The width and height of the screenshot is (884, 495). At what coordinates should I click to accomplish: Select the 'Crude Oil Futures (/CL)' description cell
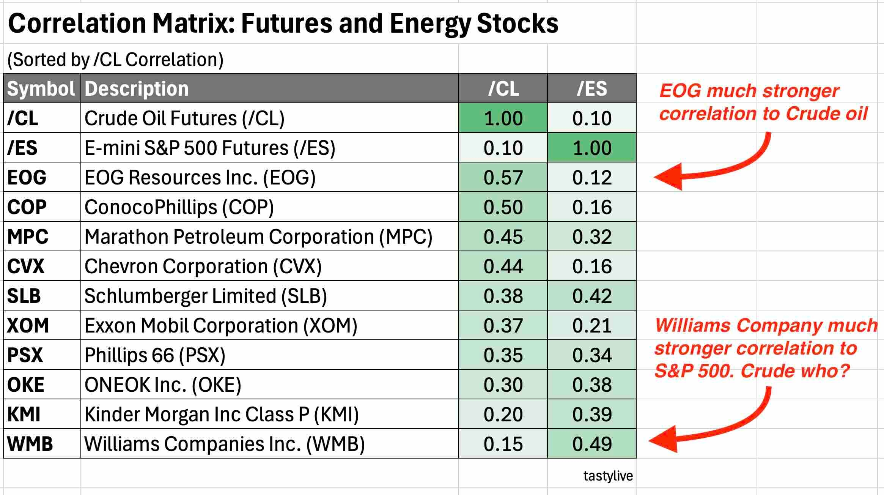tap(269, 118)
